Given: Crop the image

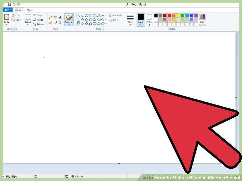Looking at the screenshot, I should [x=38, y=15].
